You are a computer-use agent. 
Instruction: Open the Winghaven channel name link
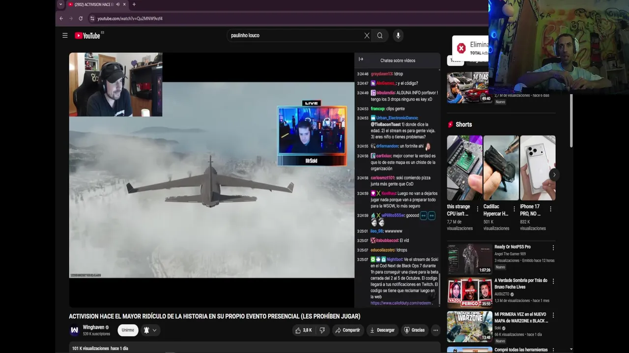click(93, 327)
